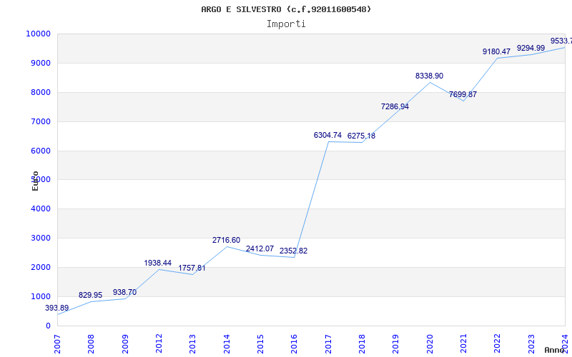Select the 2007 x-axis year label

[58, 342]
